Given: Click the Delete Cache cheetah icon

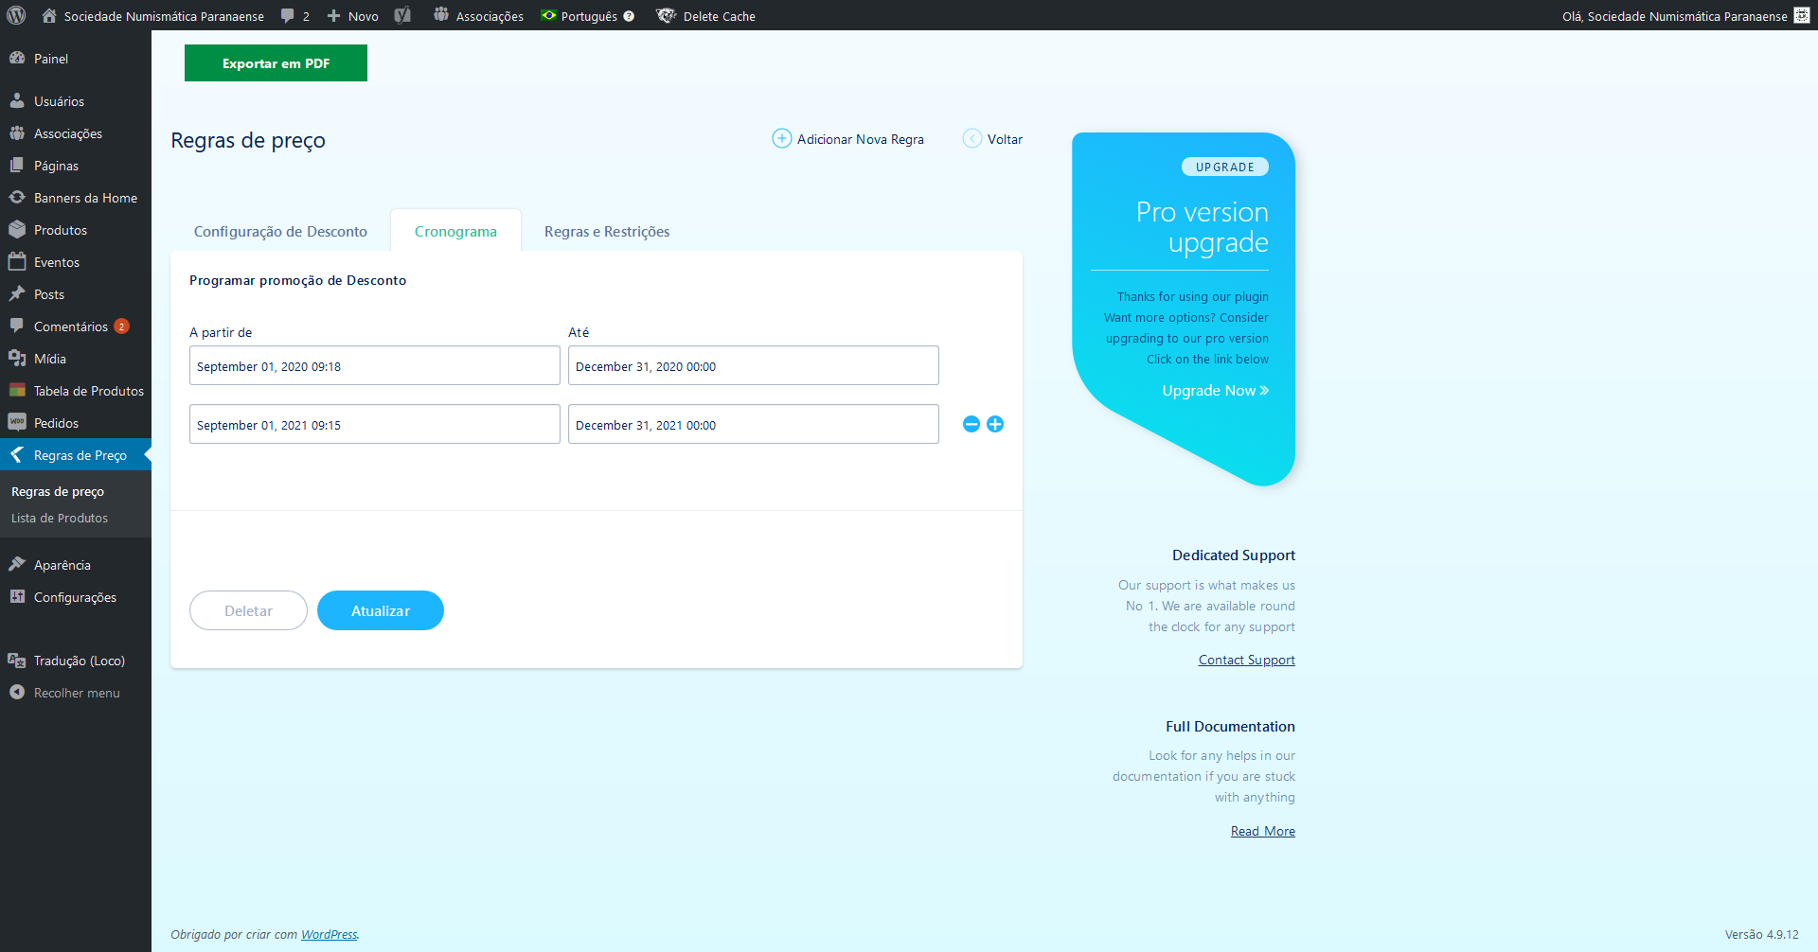Looking at the screenshot, I should [x=667, y=15].
